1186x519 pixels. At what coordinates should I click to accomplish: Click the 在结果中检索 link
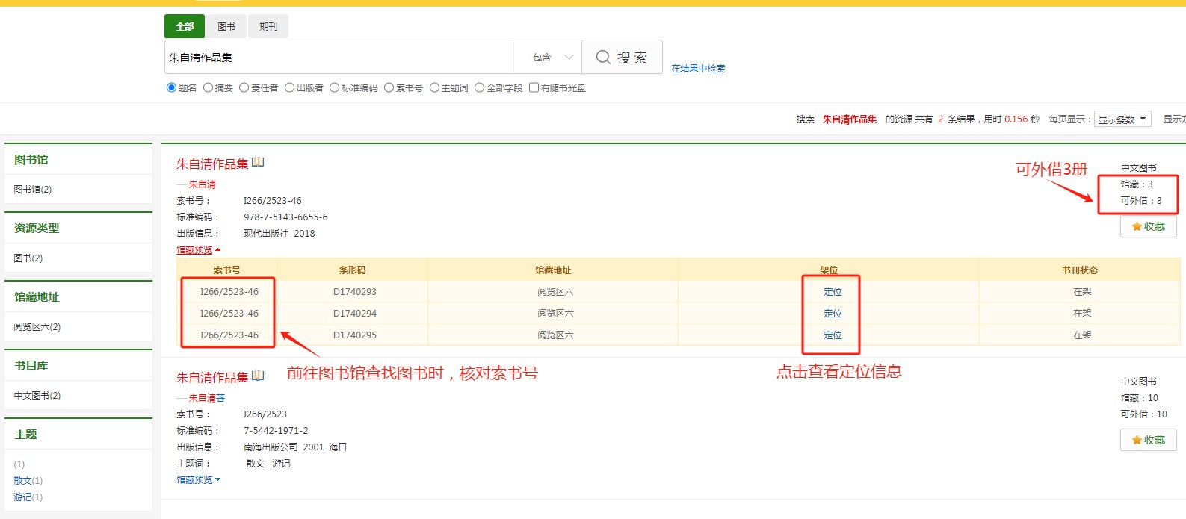click(x=698, y=69)
